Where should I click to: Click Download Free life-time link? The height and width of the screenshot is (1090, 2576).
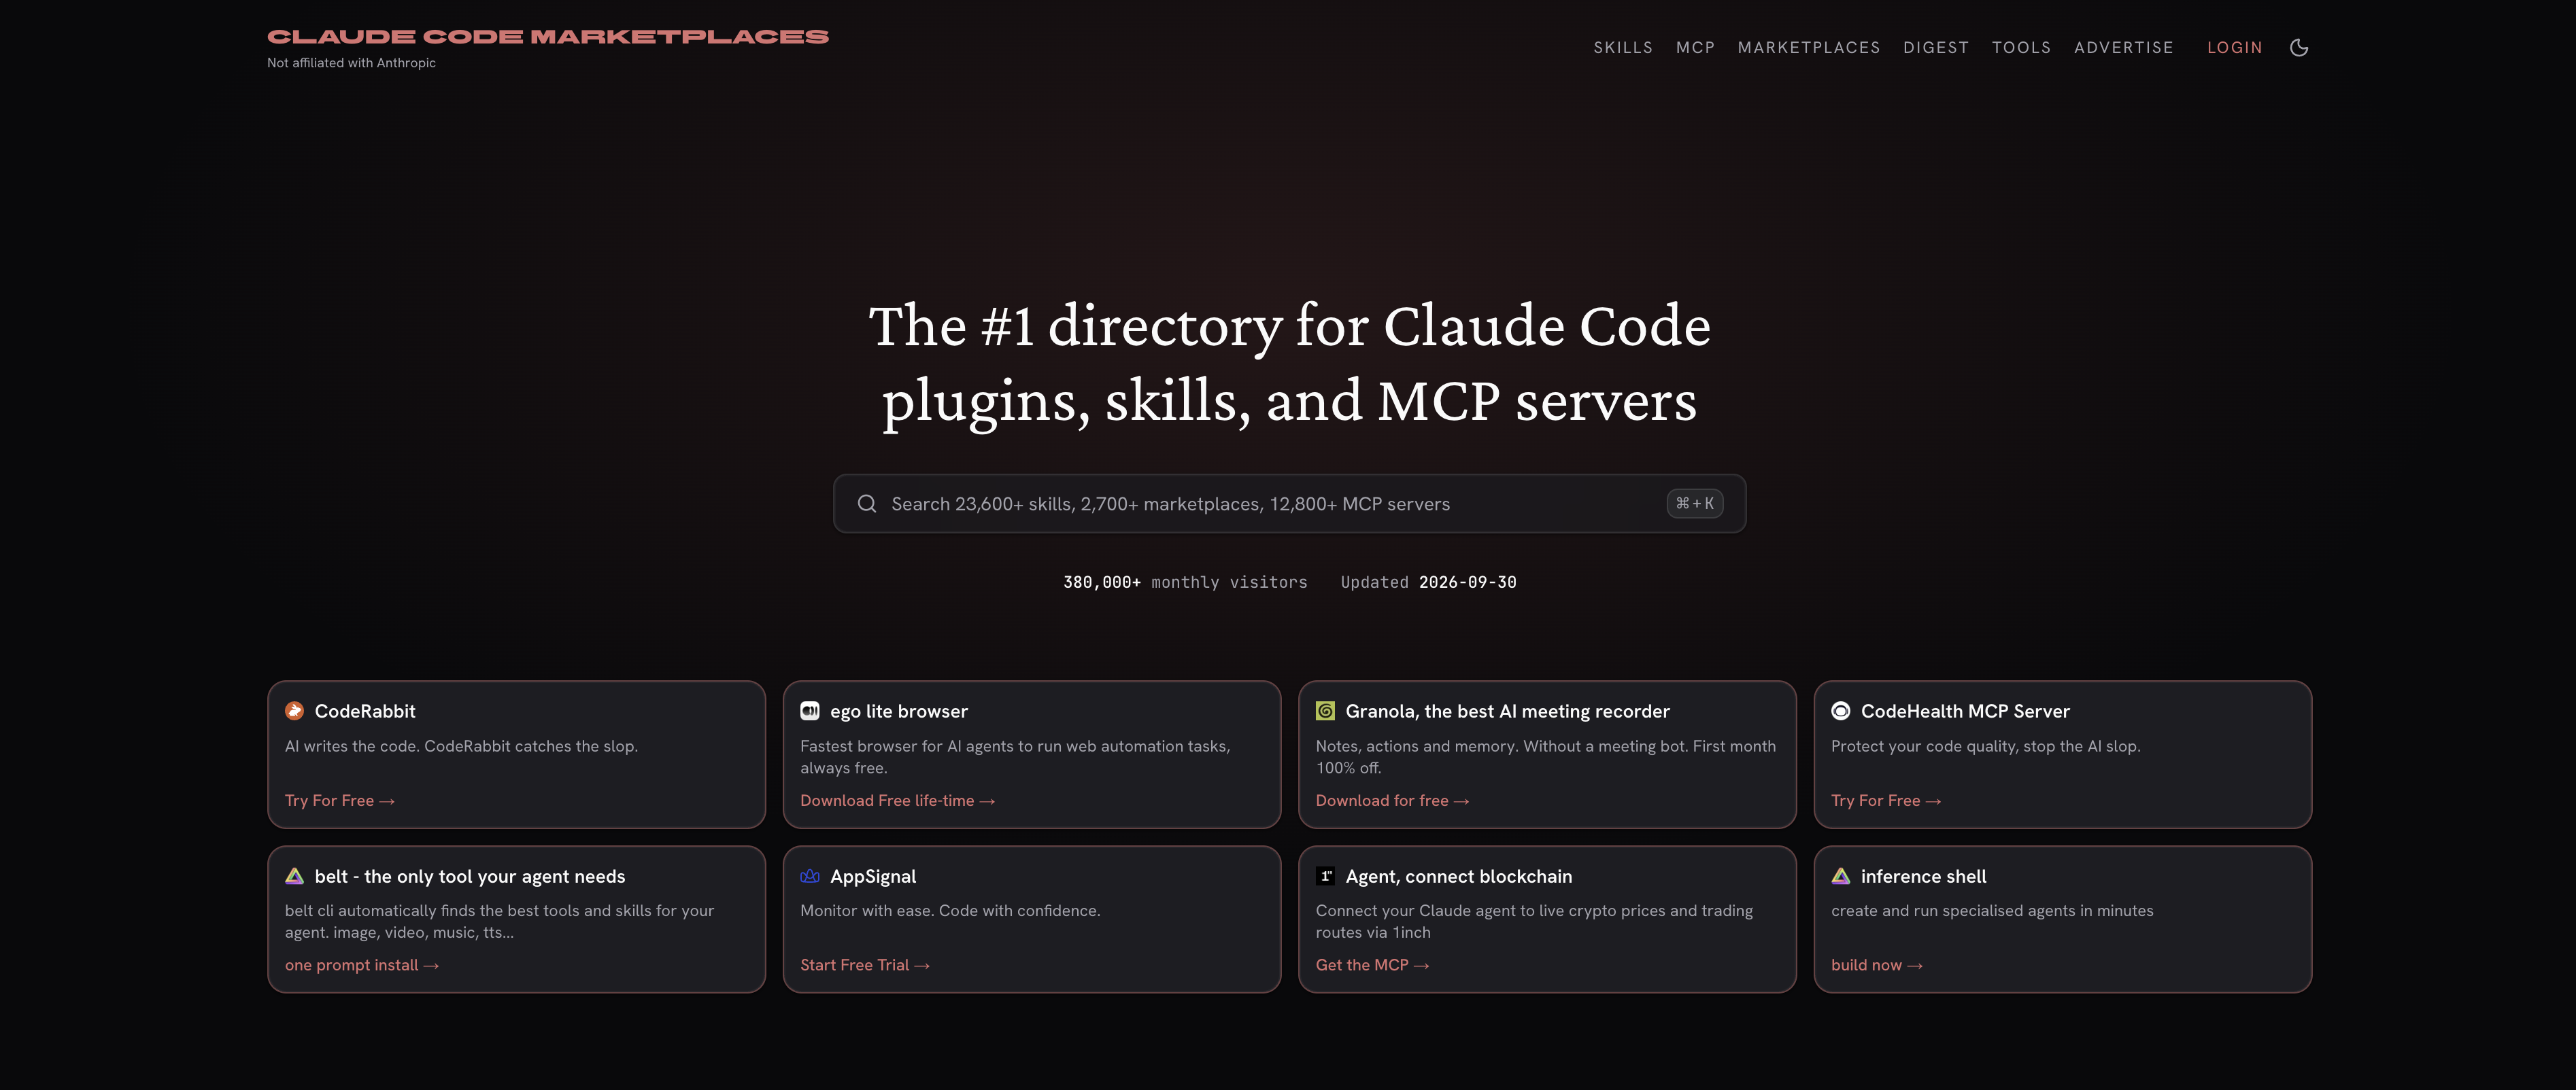pyautogui.click(x=897, y=801)
